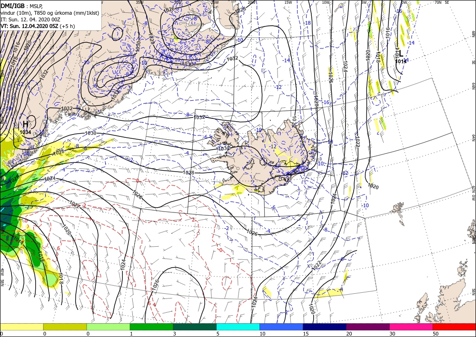Image resolution: width=476 pixels, height=337 pixels.
Task: Click the 35W longitude label
Action: (x=139, y=2)
